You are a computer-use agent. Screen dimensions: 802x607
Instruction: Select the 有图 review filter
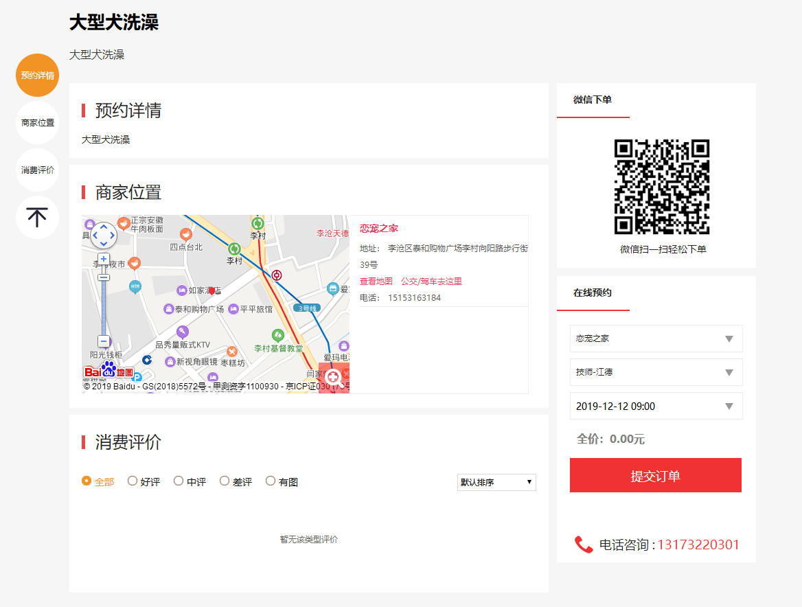pyautogui.click(x=271, y=481)
